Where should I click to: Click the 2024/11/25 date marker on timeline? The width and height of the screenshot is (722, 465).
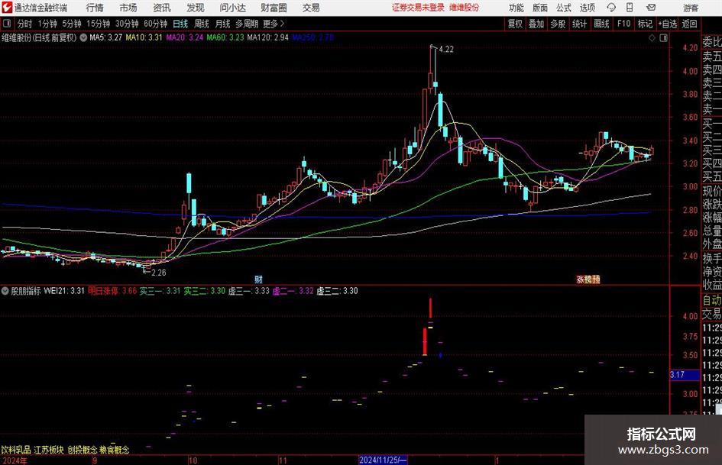click(x=383, y=460)
